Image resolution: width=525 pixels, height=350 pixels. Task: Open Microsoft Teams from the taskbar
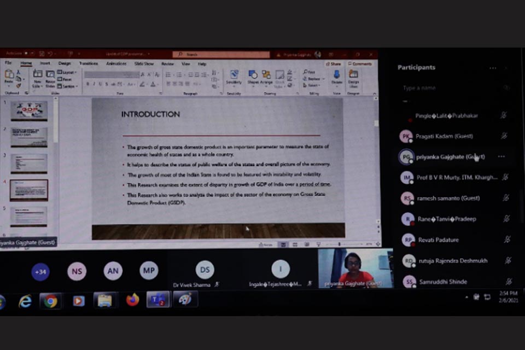(157, 300)
